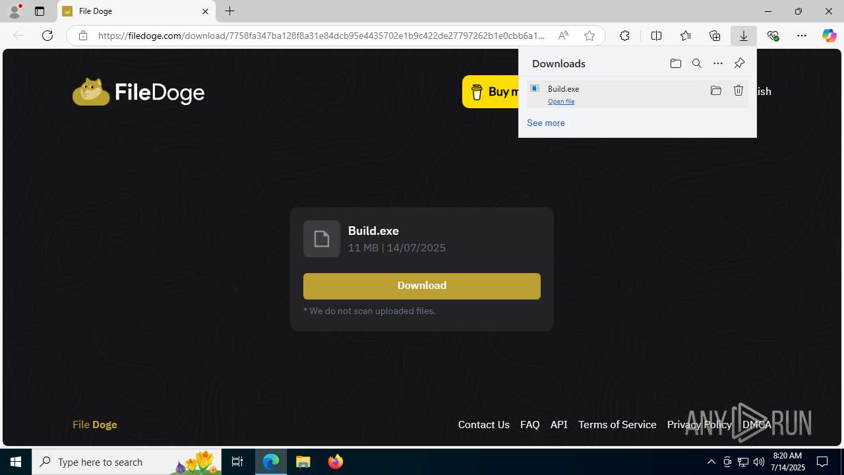
Task: Minimize the Edge window
Action: 768,11
